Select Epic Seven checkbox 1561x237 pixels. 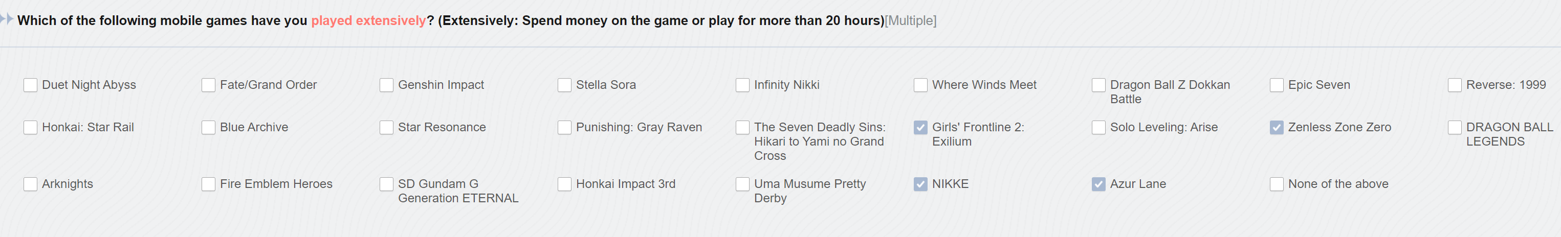[1277, 85]
